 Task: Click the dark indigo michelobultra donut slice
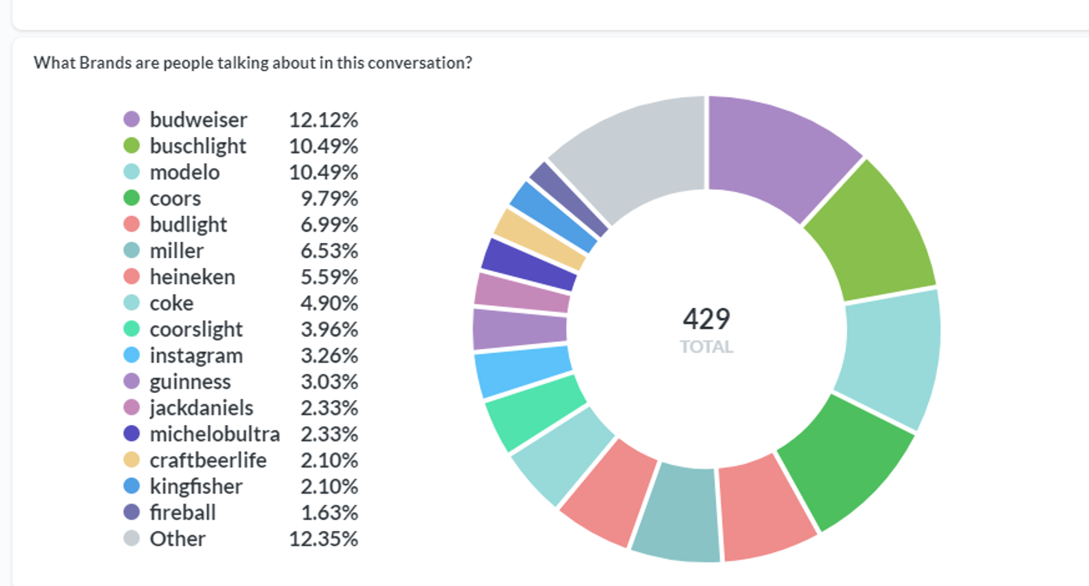pyautogui.click(x=529, y=263)
